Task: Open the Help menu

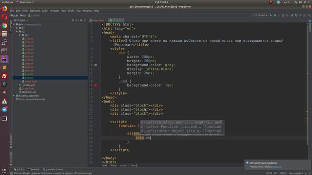Action: tap(97, 11)
